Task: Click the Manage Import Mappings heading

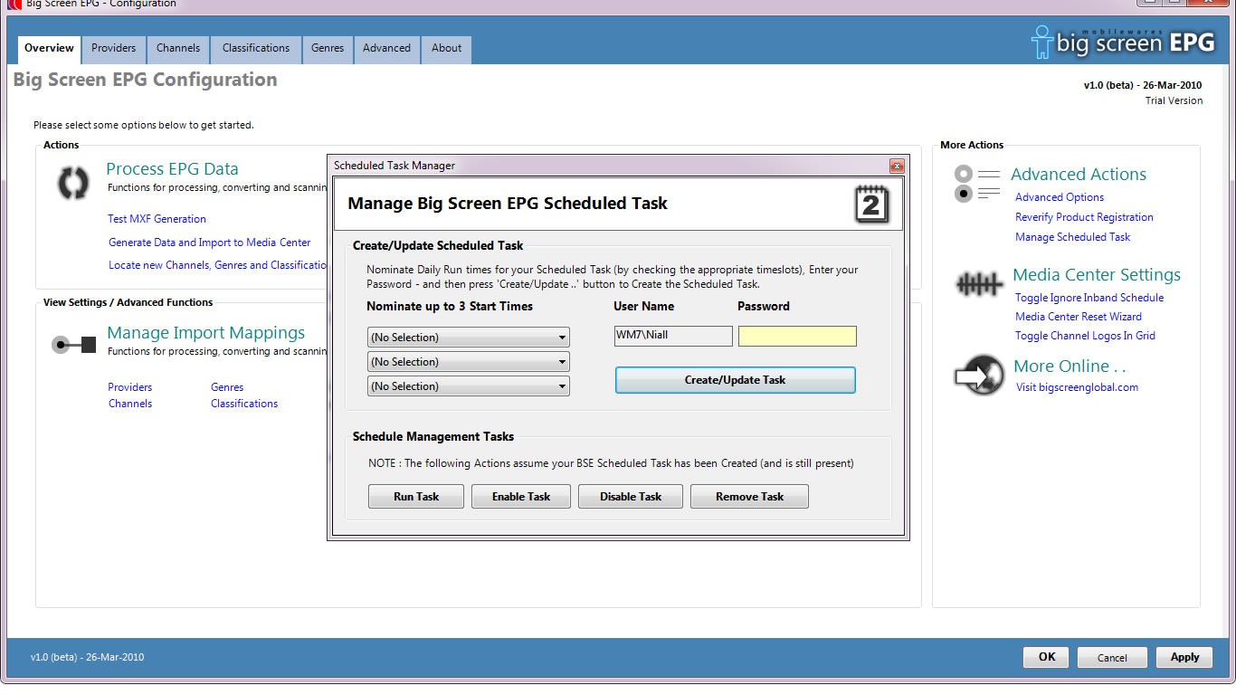Action: coord(206,333)
